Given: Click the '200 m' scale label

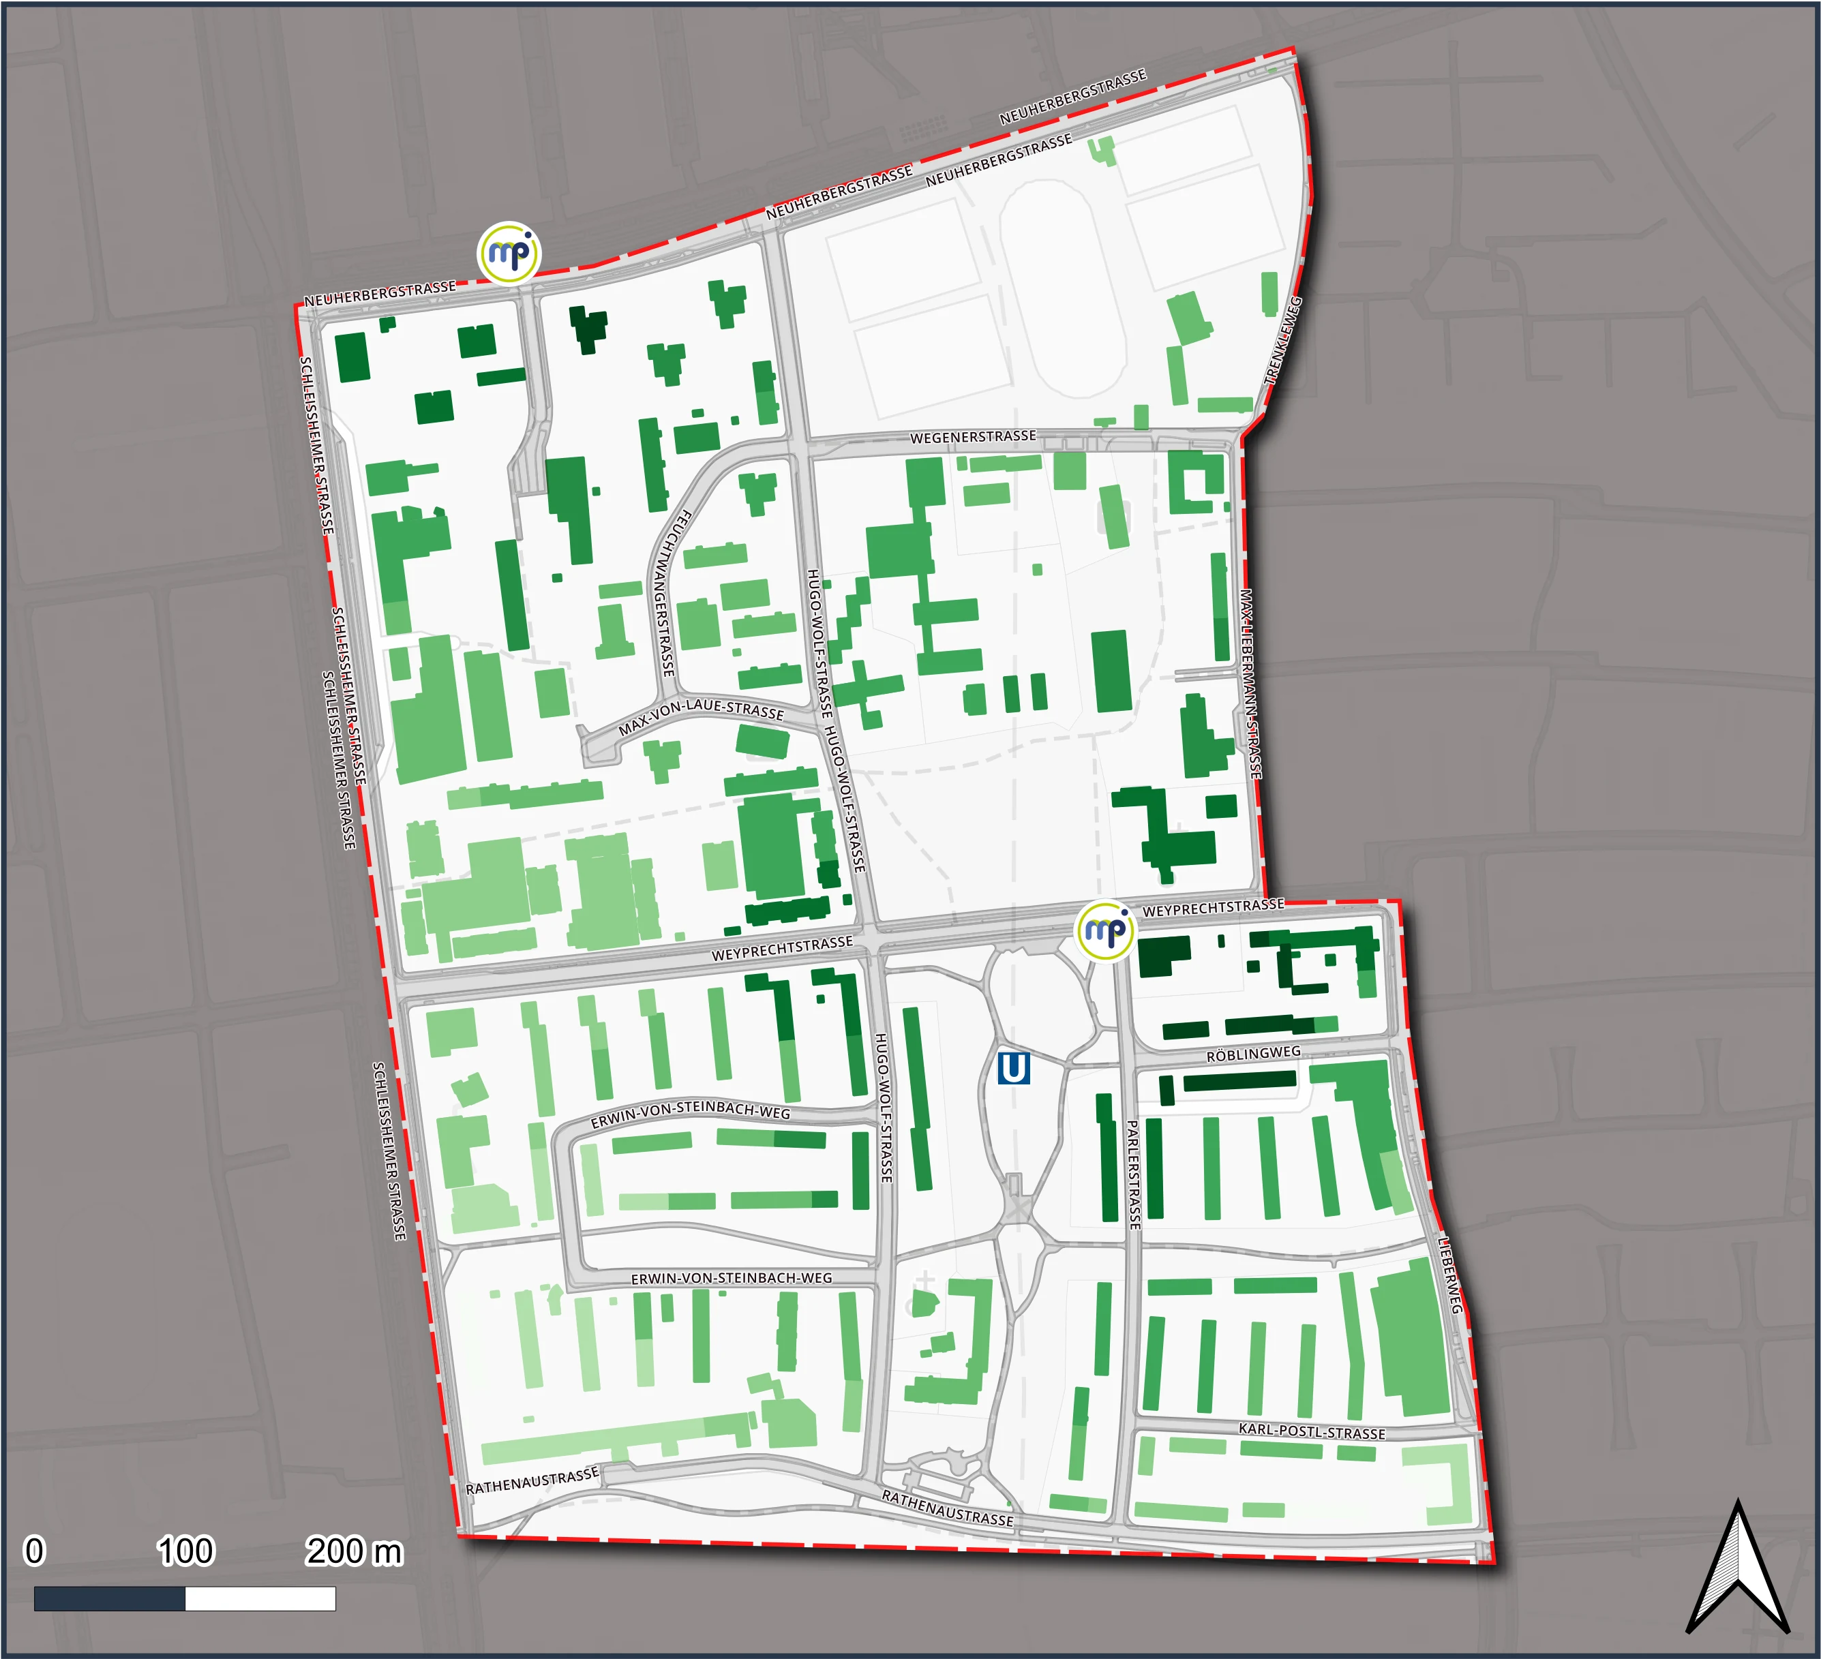Looking at the screenshot, I should click(354, 1551).
